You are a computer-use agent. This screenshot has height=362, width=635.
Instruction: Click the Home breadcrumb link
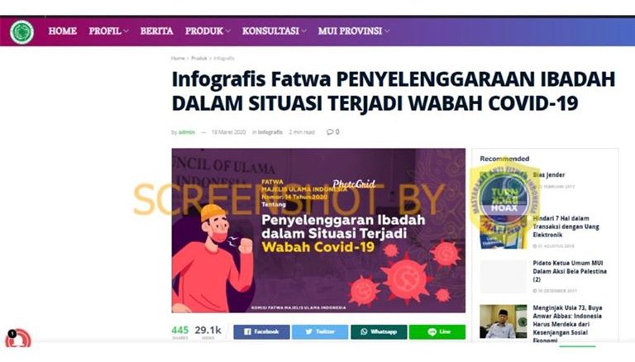coord(178,59)
